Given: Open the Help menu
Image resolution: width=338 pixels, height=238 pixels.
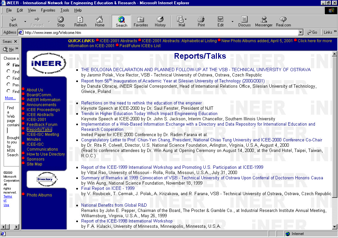Looking at the screenshot, I should coord(78,10).
